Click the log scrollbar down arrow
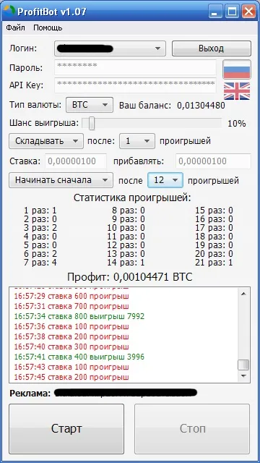Image resolution: width=260 pixels, height=463 pixels. pyautogui.click(x=243, y=376)
